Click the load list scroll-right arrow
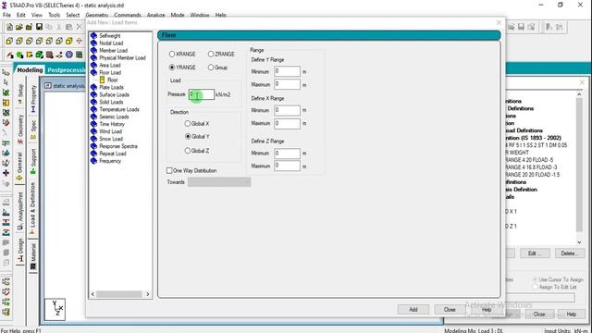592x333 pixels. coord(148,294)
